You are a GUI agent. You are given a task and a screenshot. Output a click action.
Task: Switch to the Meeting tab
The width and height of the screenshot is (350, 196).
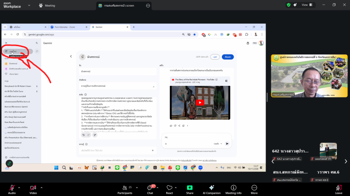tap(46, 6)
